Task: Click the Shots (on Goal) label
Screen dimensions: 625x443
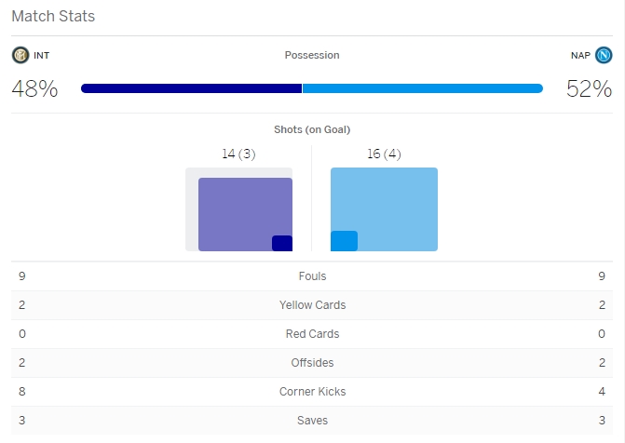Action: point(312,129)
